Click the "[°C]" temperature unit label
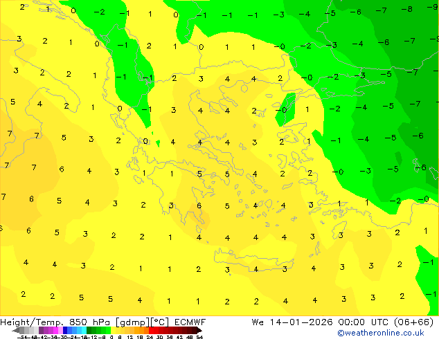This screenshot has width=439, height=339. click(160, 322)
